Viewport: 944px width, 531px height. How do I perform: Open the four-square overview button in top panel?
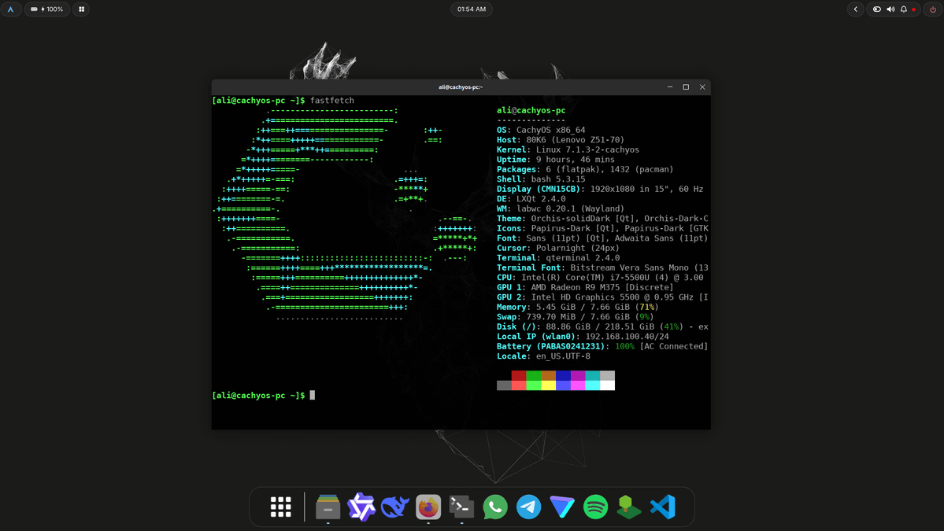click(x=81, y=9)
